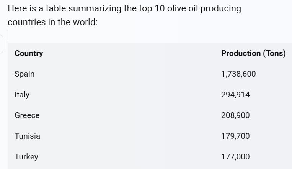This screenshot has width=292, height=169.
Task: Click on the Greece row label
Action: [27, 115]
